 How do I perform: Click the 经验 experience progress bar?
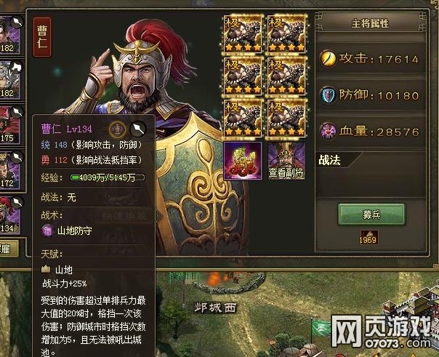108,177
